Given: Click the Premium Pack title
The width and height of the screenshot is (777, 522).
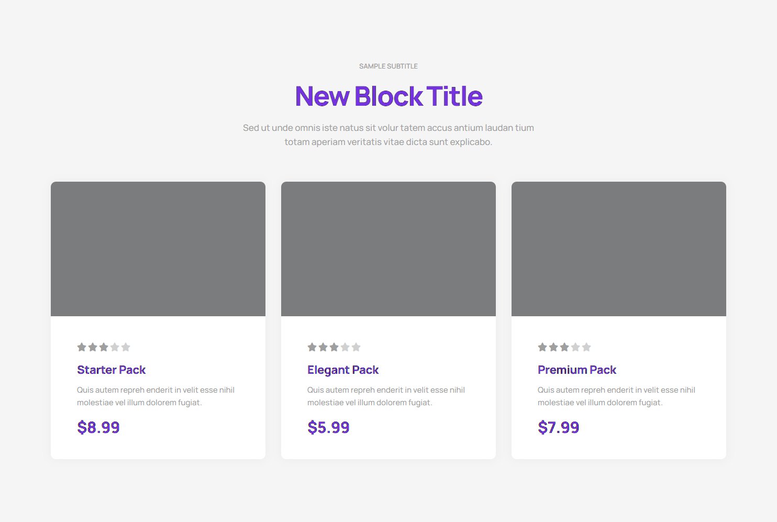Looking at the screenshot, I should [x=577, y=370].
